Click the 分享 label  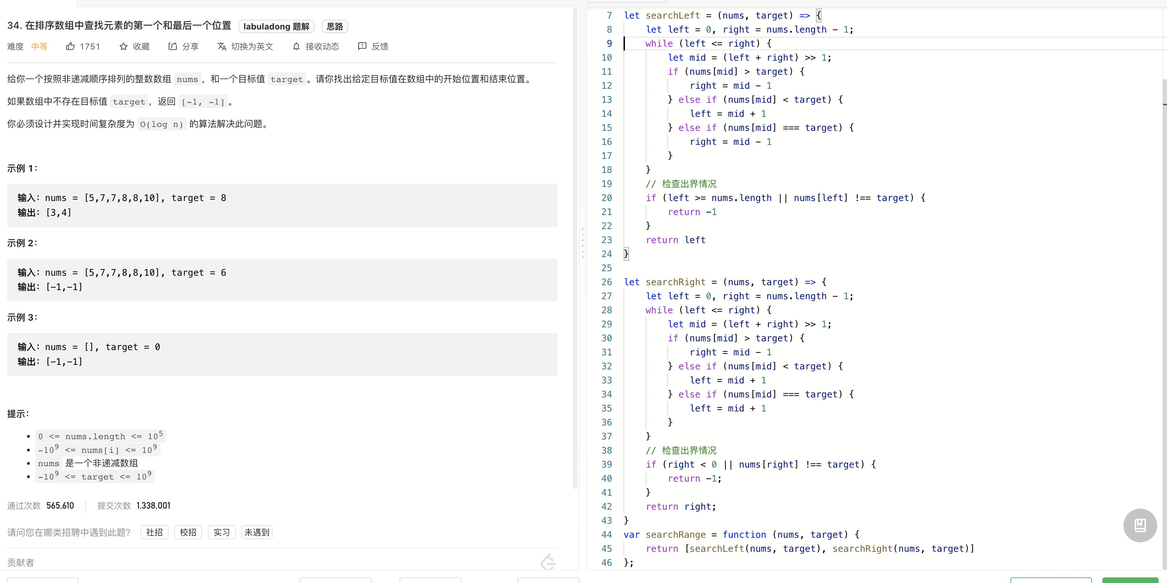[x=190, y=46]
